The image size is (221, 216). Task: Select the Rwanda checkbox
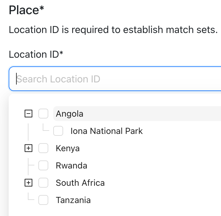point(43,166)
